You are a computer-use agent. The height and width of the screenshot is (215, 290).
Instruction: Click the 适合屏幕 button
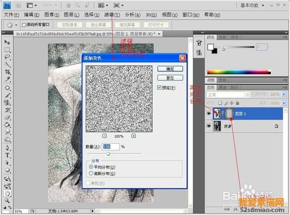(98, 25)
